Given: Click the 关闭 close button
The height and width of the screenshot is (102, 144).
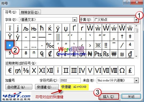Looking at the screenshot, I should 131,97.
